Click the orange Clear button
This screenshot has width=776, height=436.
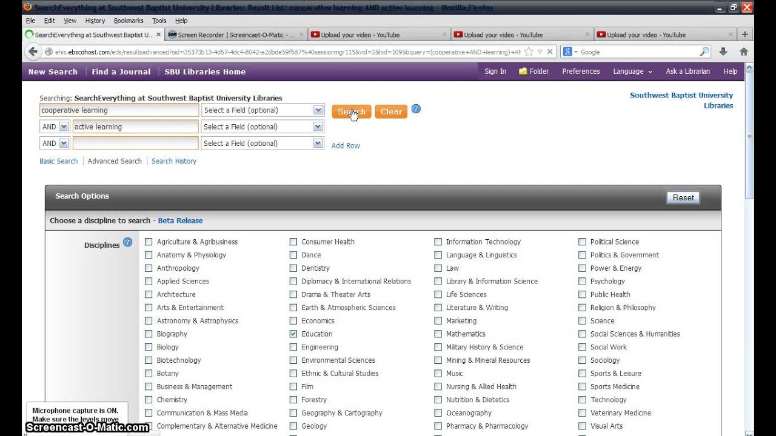click(x=391, y=111)
